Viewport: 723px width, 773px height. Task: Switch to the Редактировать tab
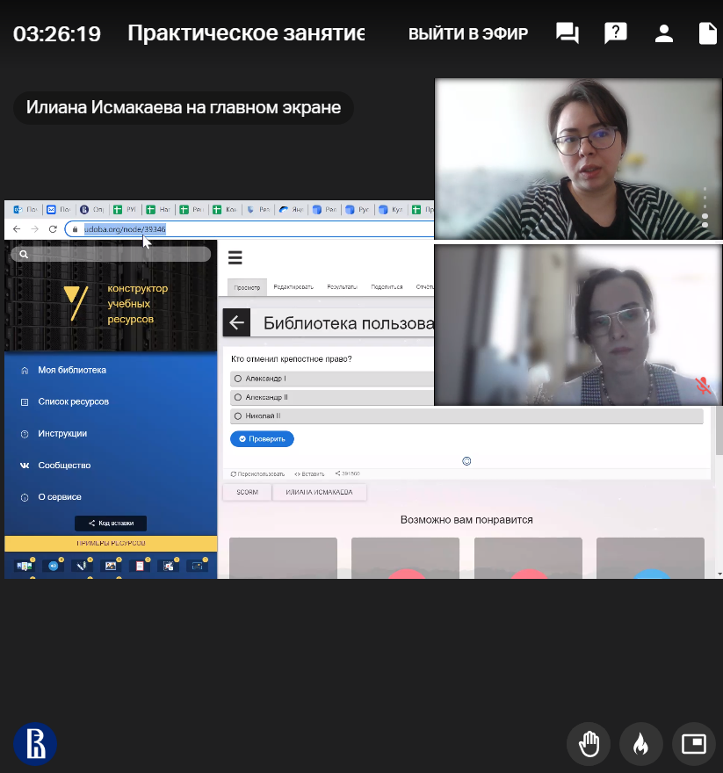click(294, 287)
